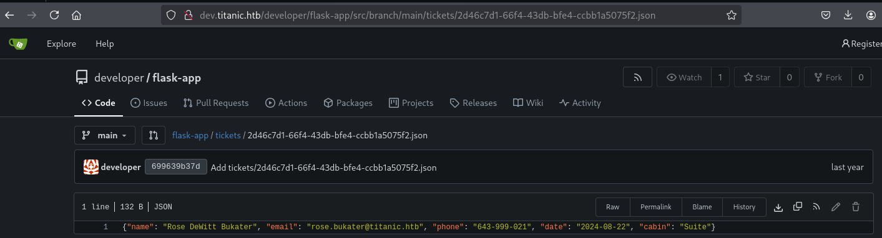
Task: Edit the file with the pencil icon
Action: [x=836, y=207]
